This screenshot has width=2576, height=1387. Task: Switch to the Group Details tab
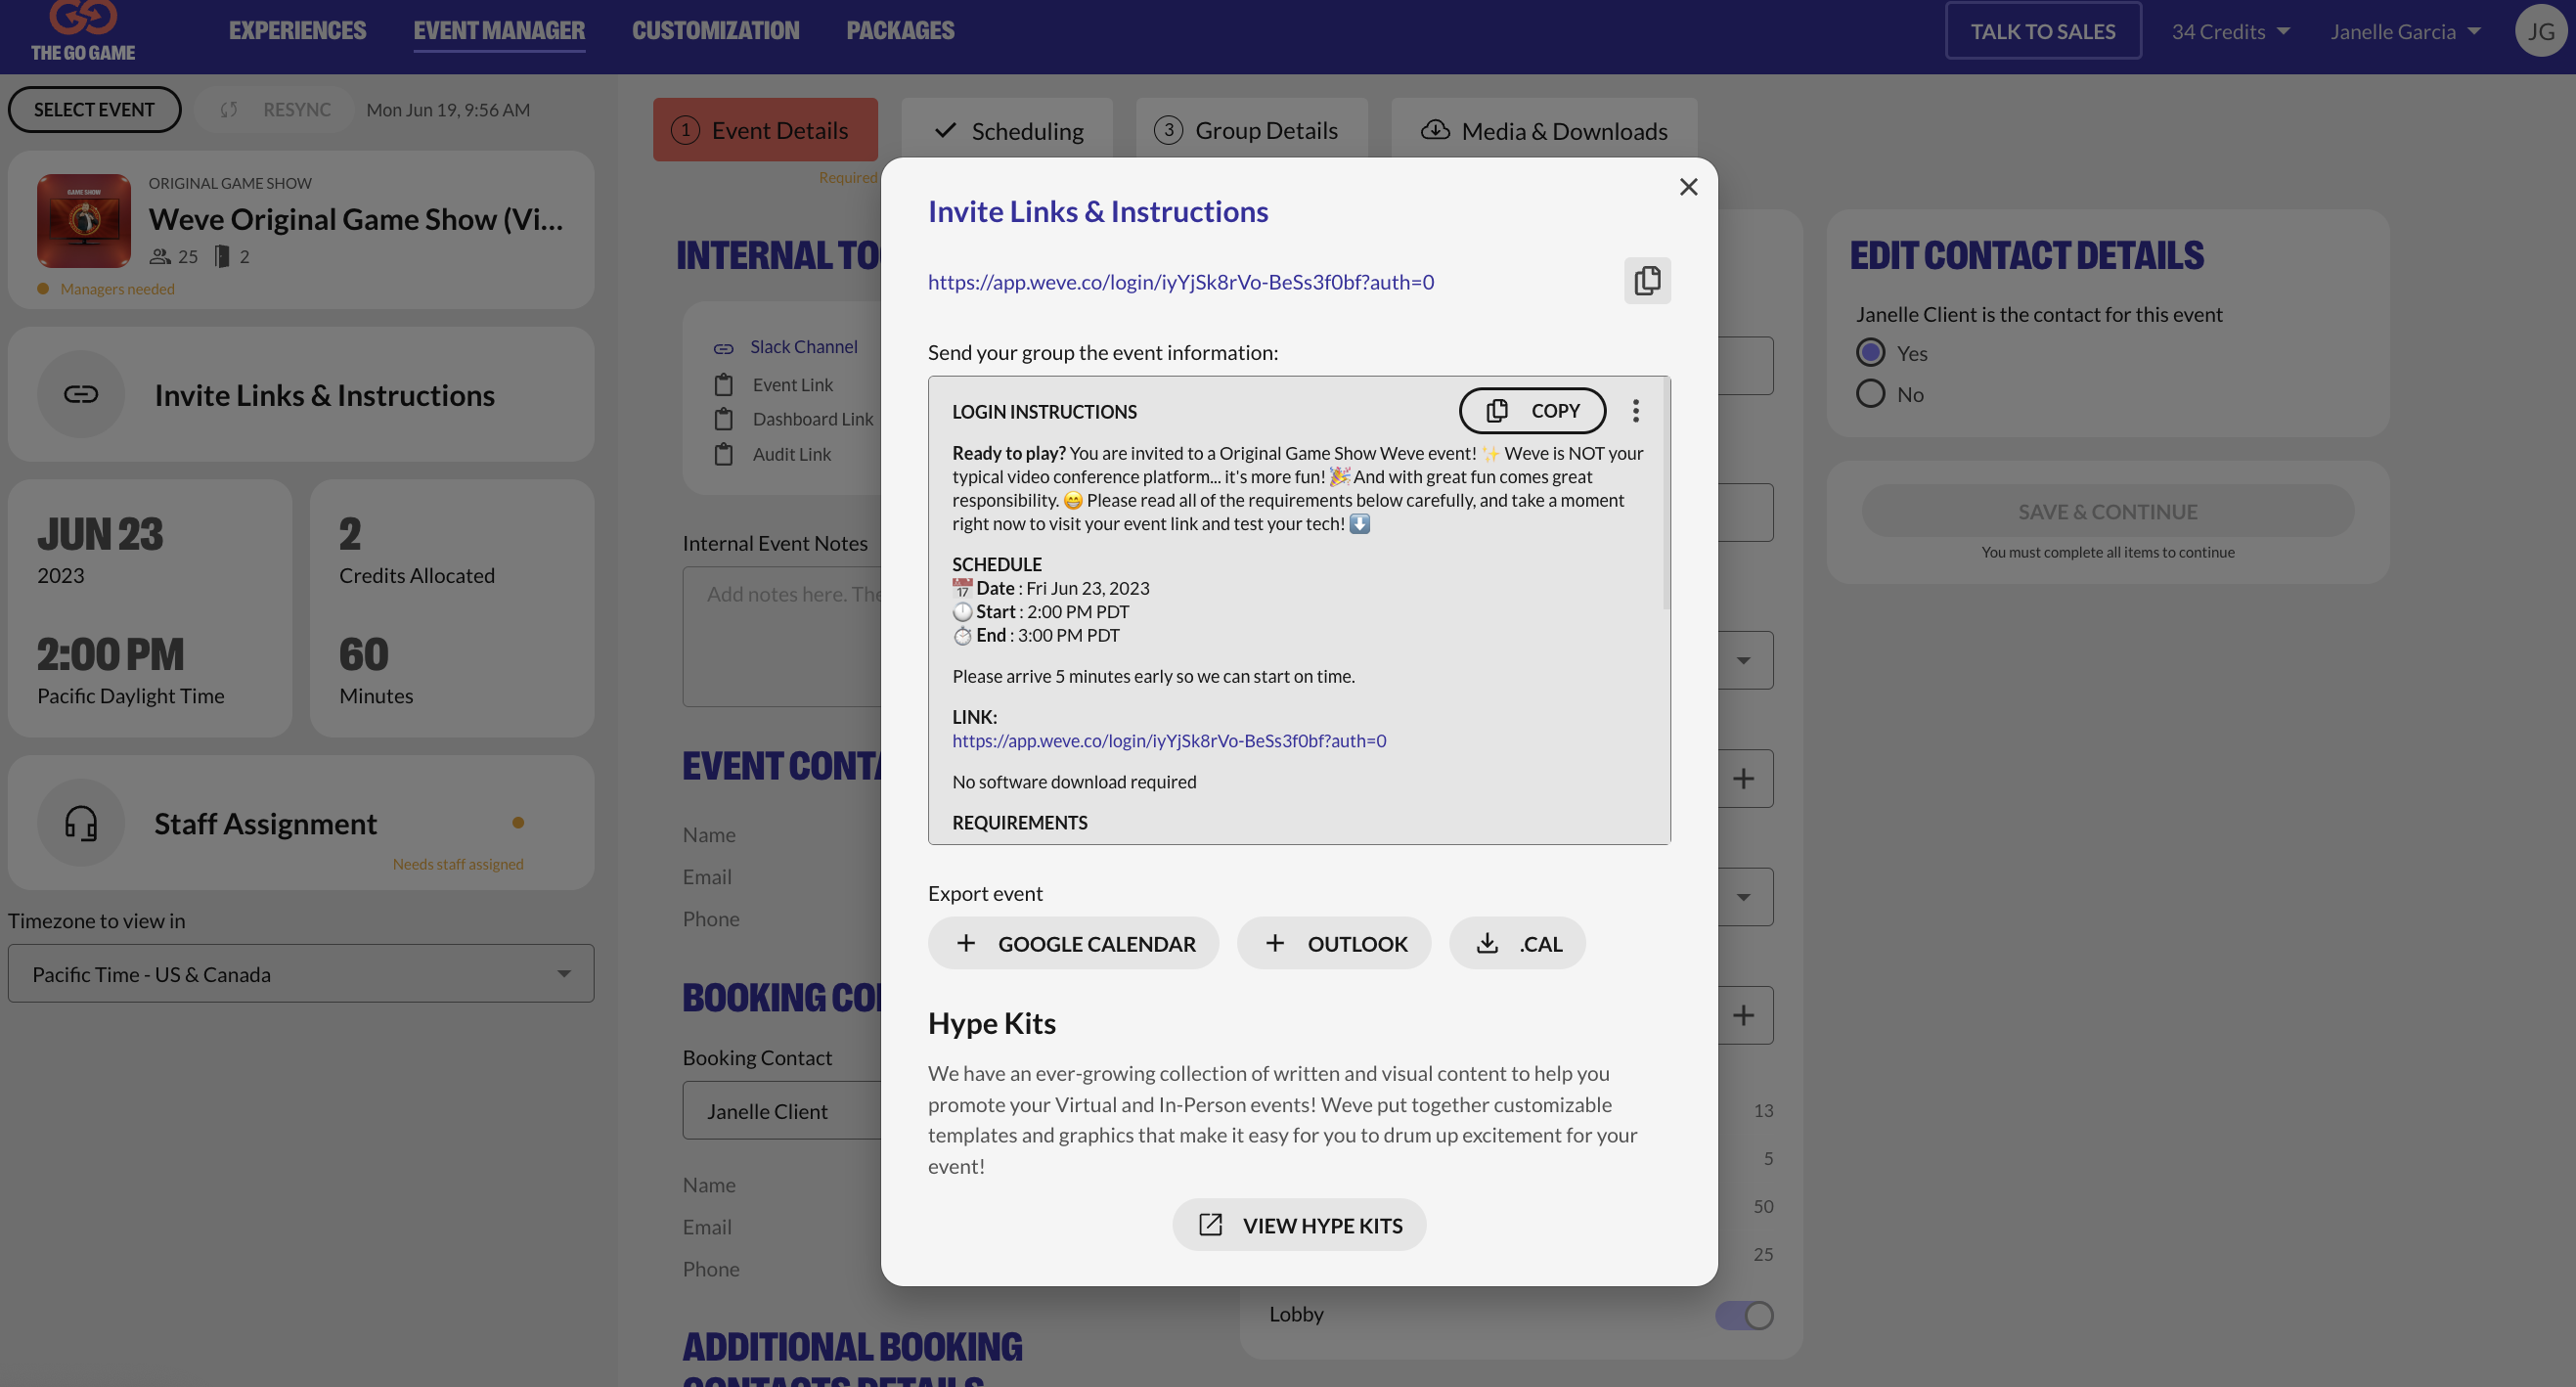pyautogui.click(x=1251, y=130)
